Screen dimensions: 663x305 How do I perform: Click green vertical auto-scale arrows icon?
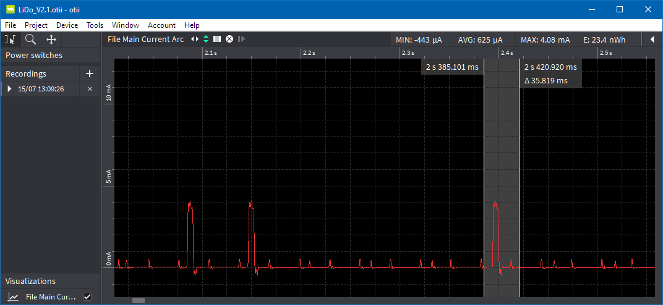coord(206,40)
